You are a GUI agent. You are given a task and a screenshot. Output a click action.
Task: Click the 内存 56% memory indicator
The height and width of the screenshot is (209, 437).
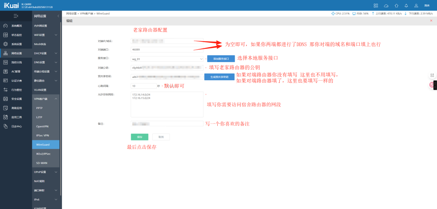[361, 13]
